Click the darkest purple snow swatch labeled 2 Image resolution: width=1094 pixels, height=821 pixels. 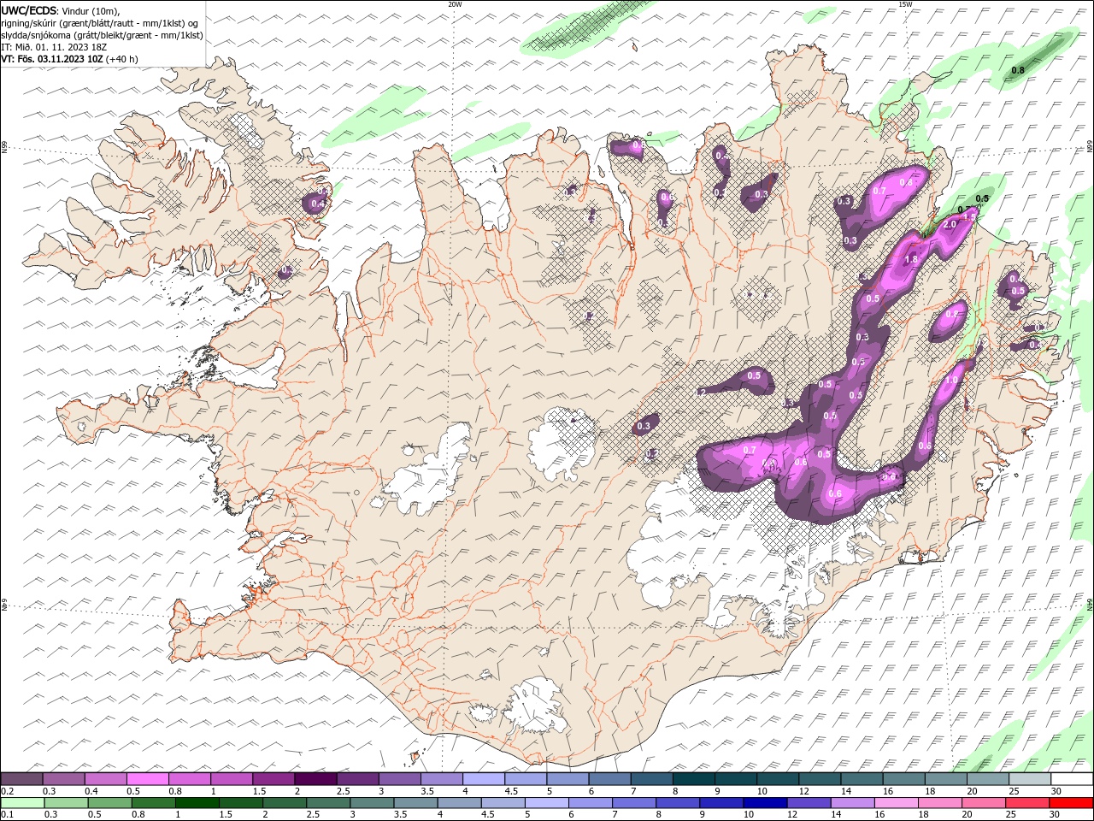[315, 779]
